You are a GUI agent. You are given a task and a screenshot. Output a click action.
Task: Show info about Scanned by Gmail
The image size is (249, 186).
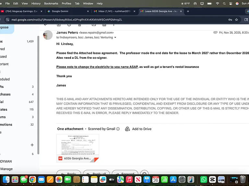tap(118, 129)
